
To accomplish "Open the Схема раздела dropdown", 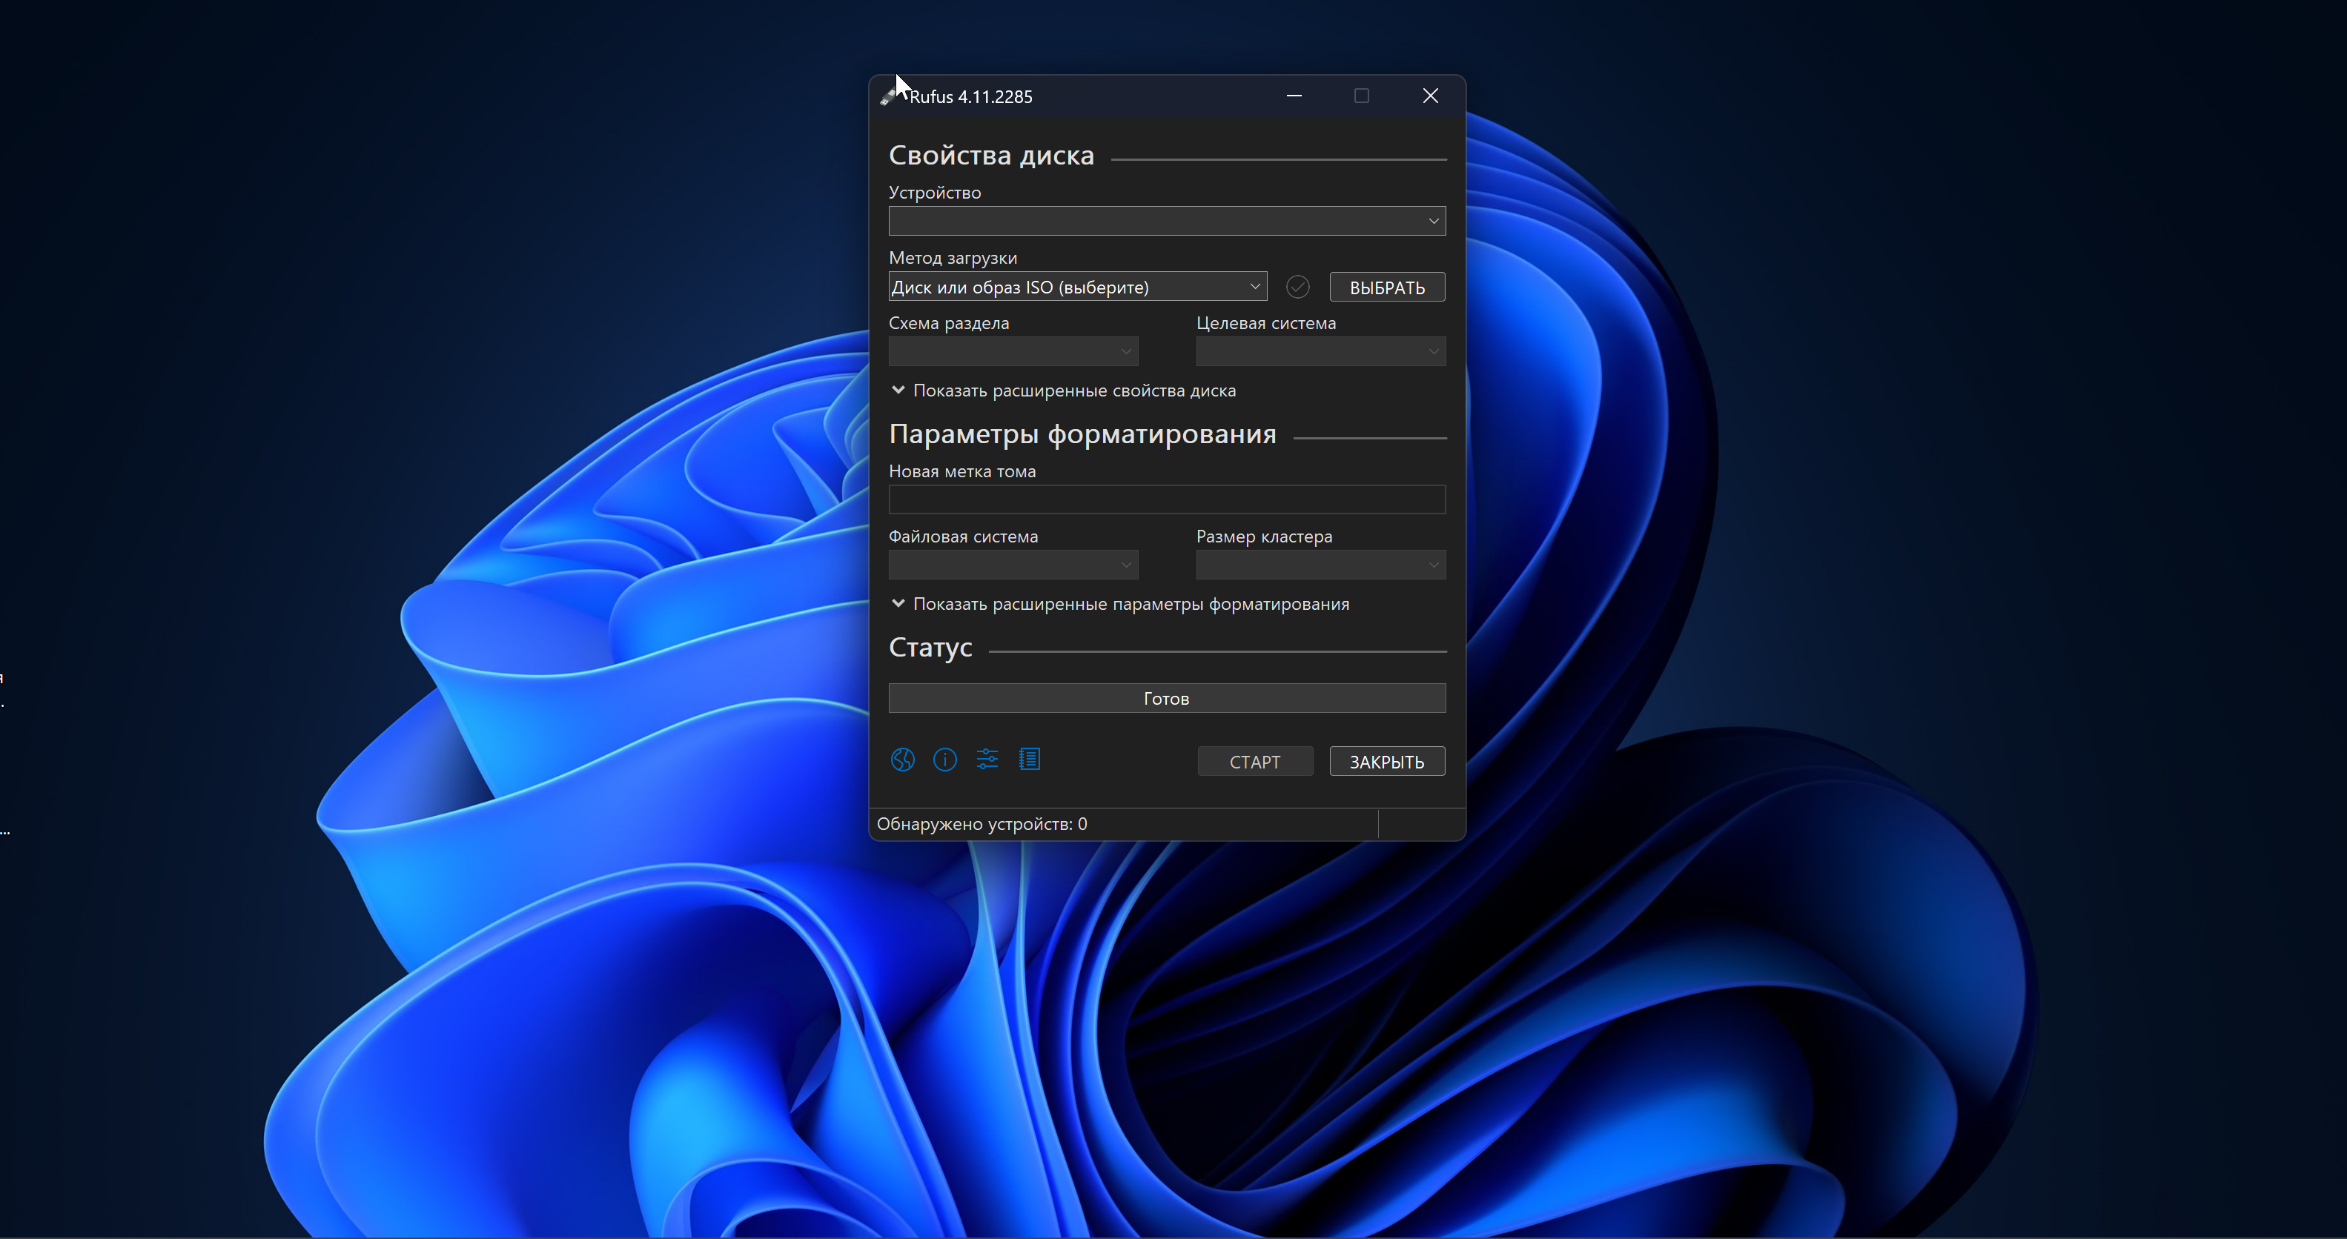I will [1013, 352].
